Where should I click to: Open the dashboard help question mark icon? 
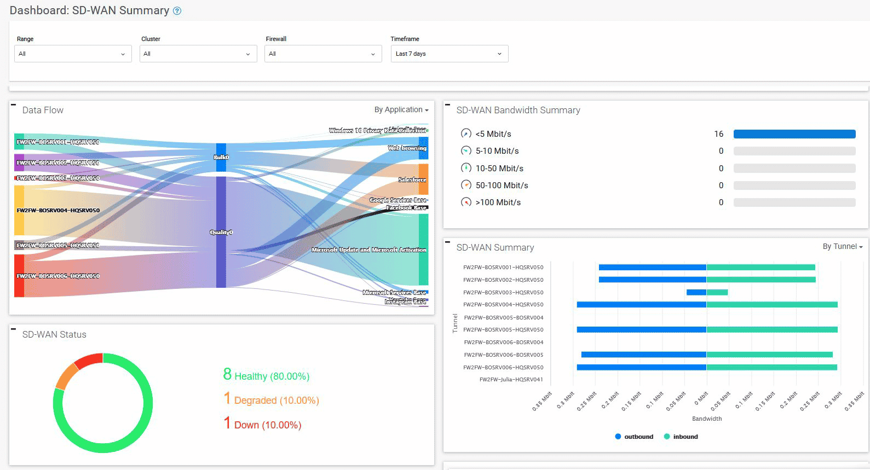177,11
